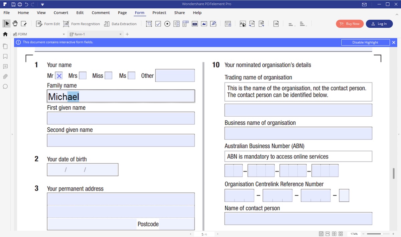Check the Miss title checkbox

click(x=109, y=75)
